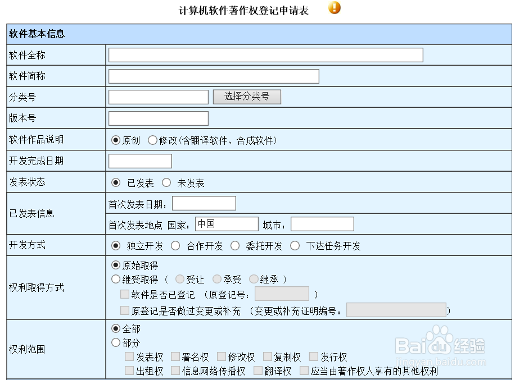Screen dimensions: 515x380
Task: Select 部分 under 权利范围
Action: click(x=116, y=342)
